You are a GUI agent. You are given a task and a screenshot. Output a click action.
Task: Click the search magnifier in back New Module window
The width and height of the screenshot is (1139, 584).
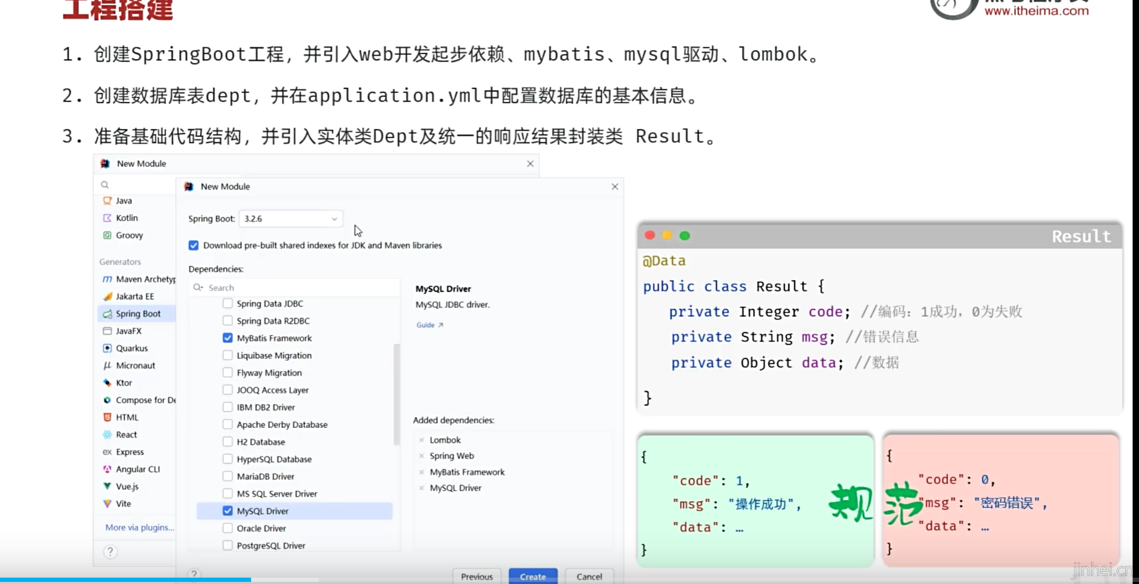[105, 184]
